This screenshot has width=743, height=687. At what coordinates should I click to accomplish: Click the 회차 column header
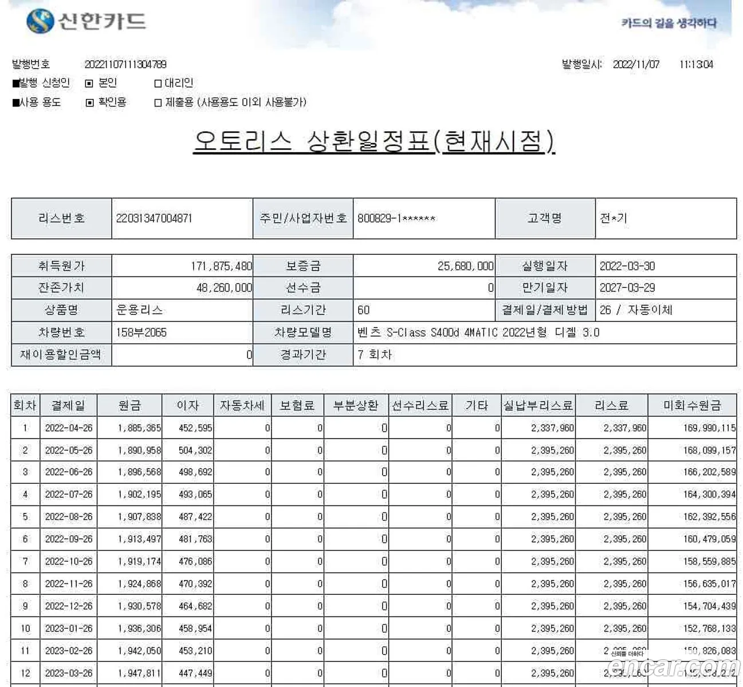click(25, 405)
